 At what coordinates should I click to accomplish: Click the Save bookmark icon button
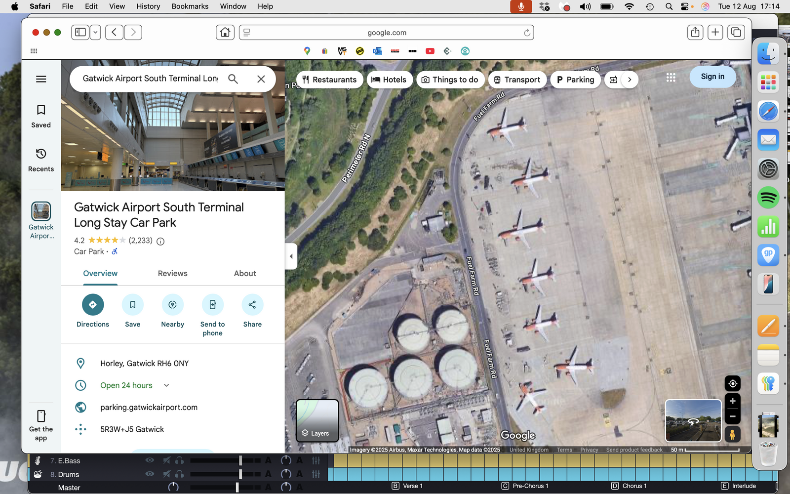(133, 305)
